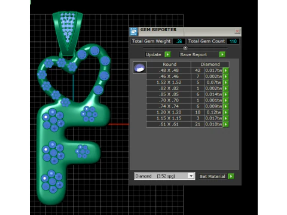287x215 pixels.
Task: Click the Total Gem Count value 110
Action: pos(233,41)
